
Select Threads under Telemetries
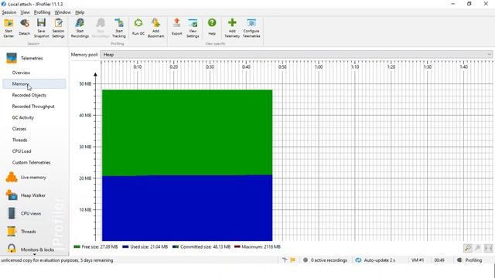pyautogui.click(x=19, y=140)
